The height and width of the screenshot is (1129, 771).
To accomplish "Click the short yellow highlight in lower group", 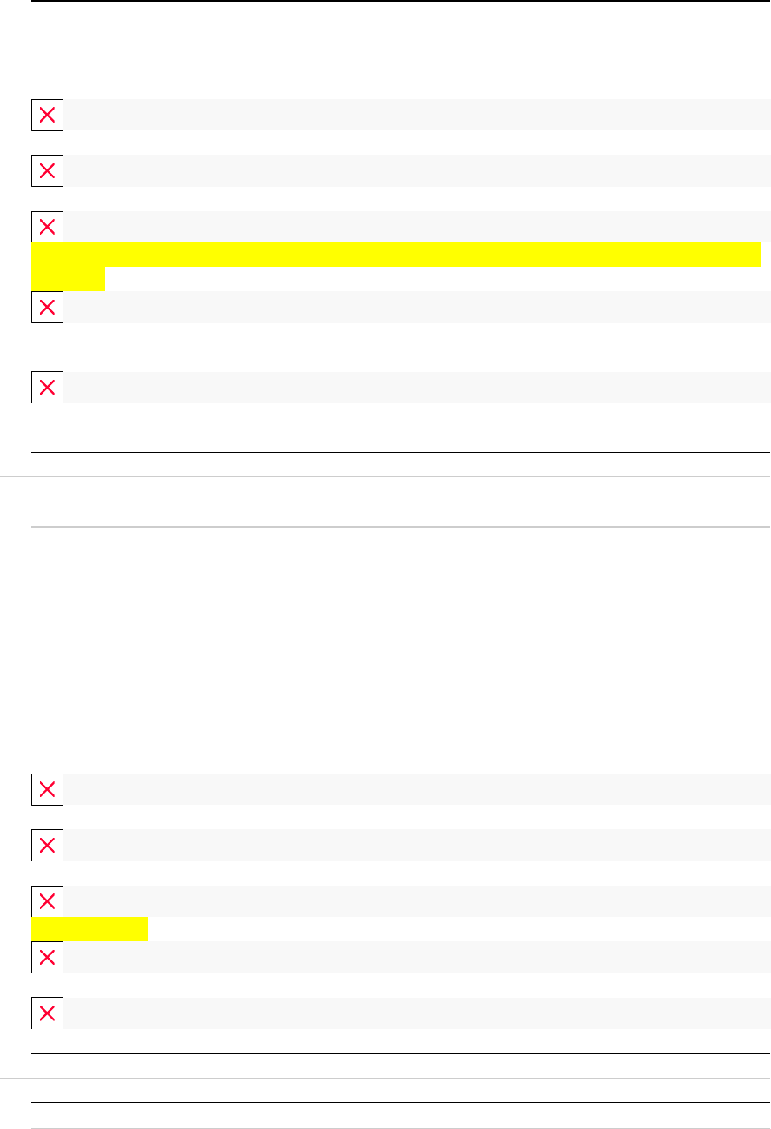I will click(x=89, y=929).
